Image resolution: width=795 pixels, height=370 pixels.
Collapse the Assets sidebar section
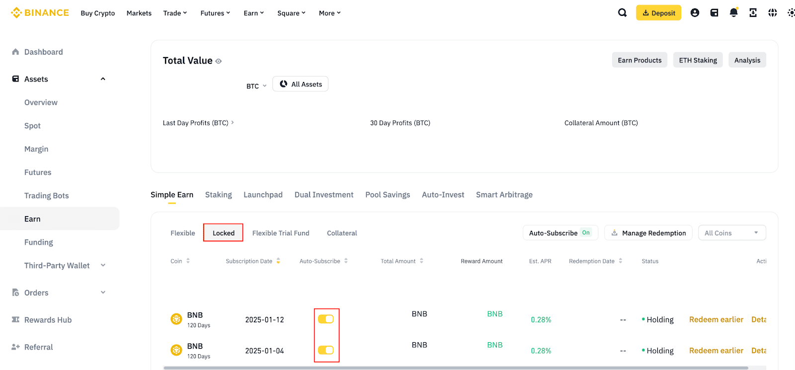[103, 79]
